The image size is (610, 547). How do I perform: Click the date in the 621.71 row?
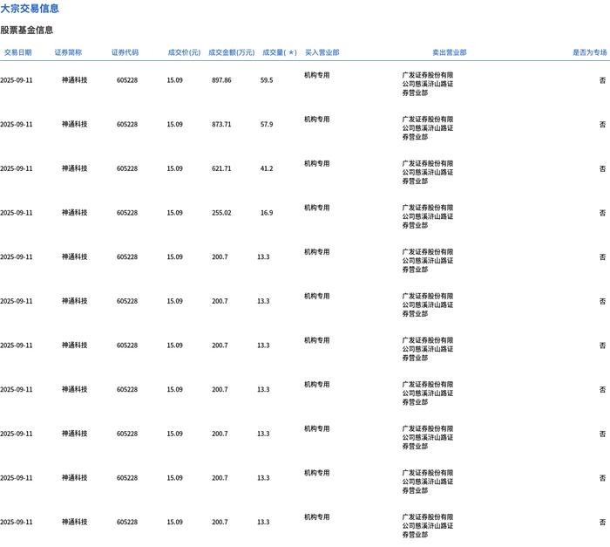tap(17, 168)
